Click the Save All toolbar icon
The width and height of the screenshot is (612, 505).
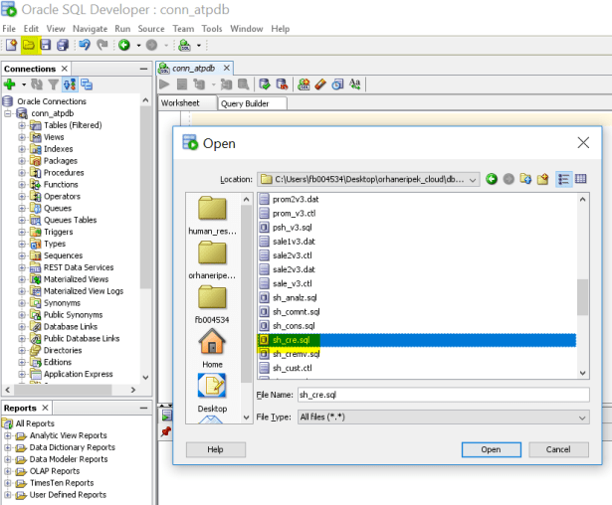coord(63,45)
